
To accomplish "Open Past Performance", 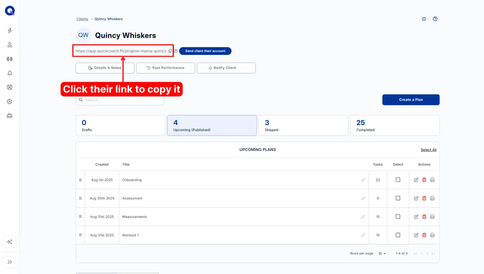I will click(x=165, y=68).
